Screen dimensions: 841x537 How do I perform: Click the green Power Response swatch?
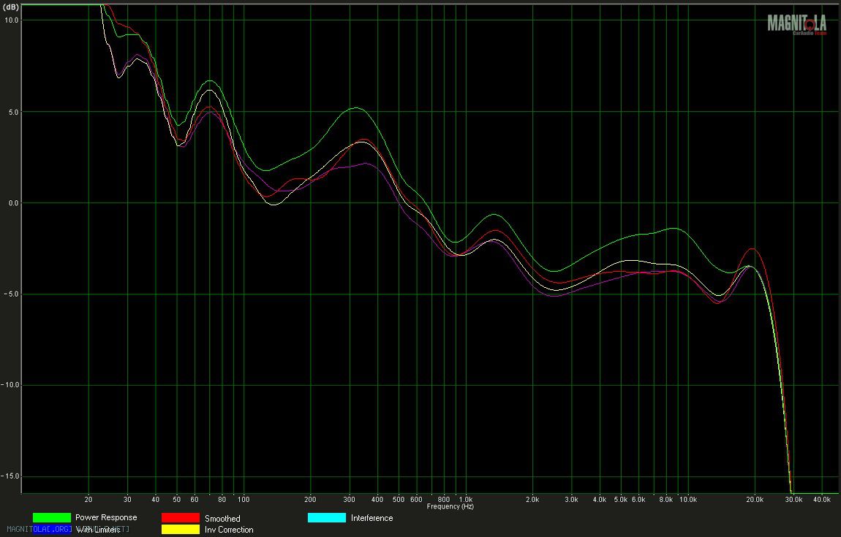pos(51,517)
